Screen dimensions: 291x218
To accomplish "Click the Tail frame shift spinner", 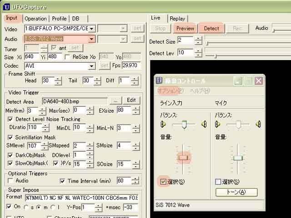I will coord(97,81).
